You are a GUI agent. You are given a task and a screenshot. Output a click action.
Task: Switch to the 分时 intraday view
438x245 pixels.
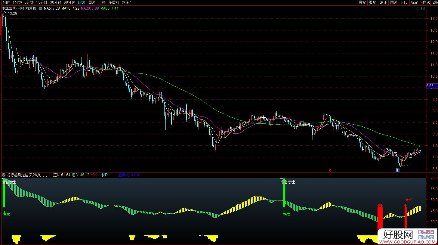6,2
